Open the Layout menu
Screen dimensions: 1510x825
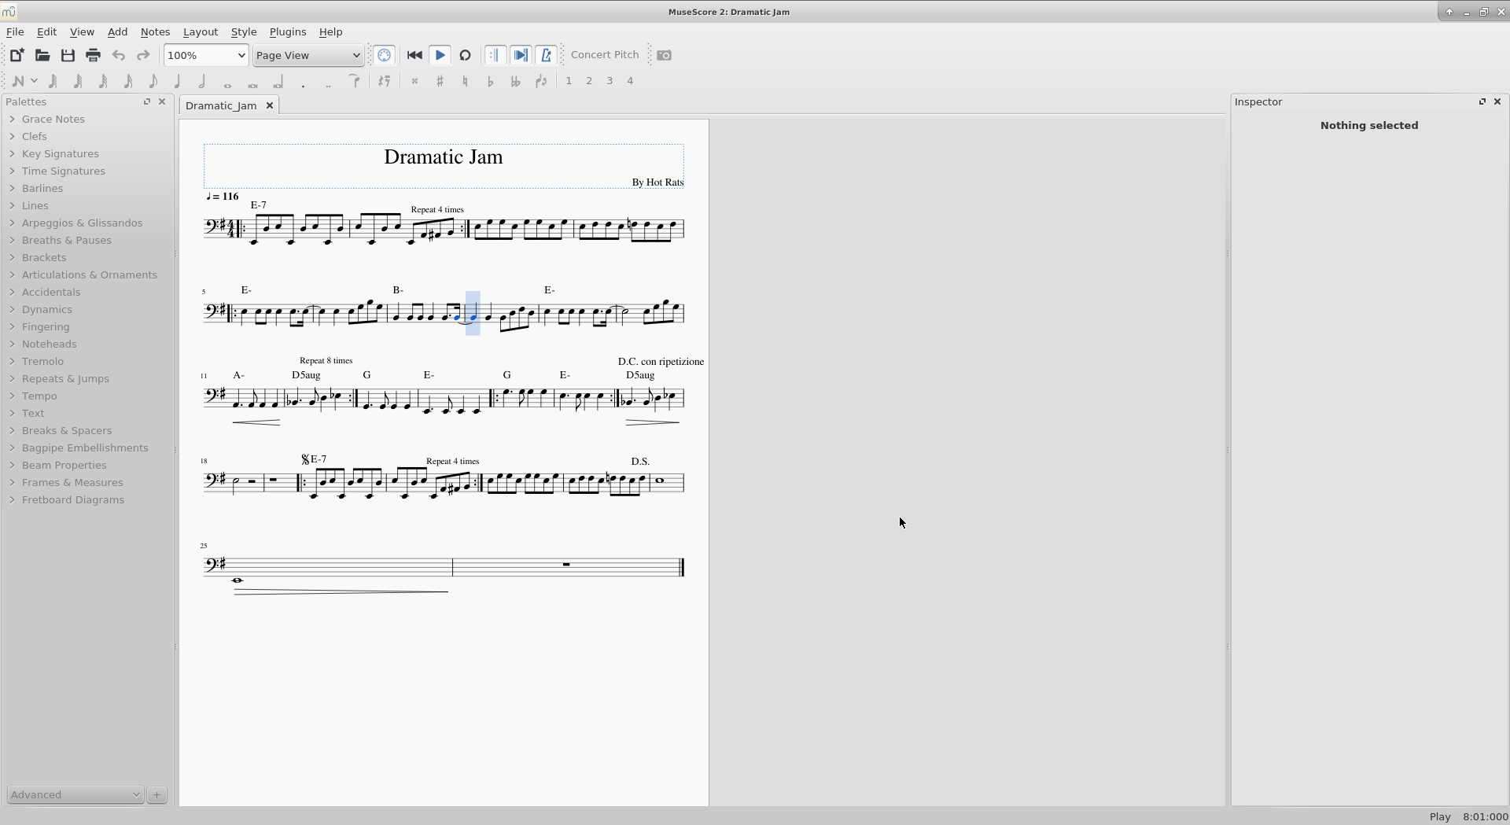coord(200,32)
